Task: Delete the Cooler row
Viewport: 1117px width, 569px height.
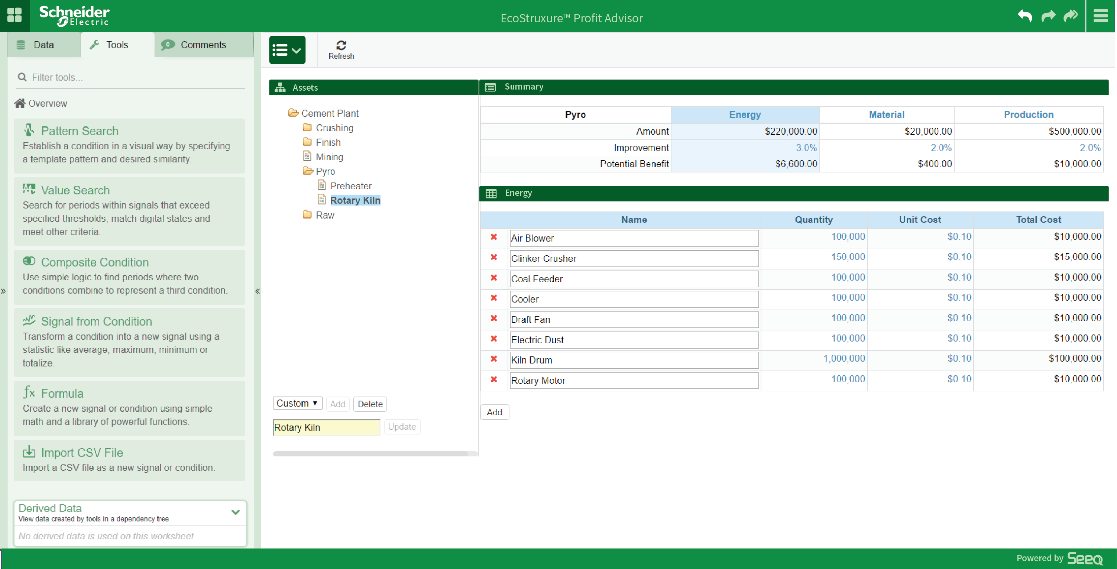Action: 494,298
